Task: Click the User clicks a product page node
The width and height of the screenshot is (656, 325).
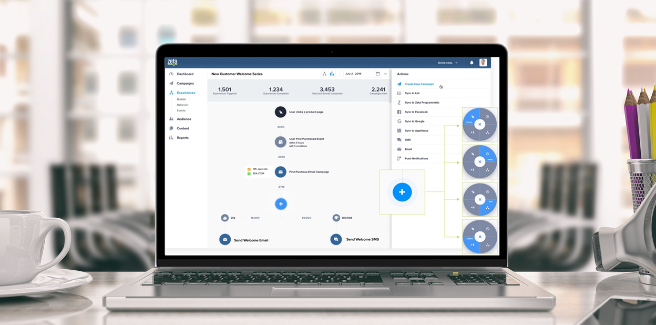Action: click(x=281, y=111)
